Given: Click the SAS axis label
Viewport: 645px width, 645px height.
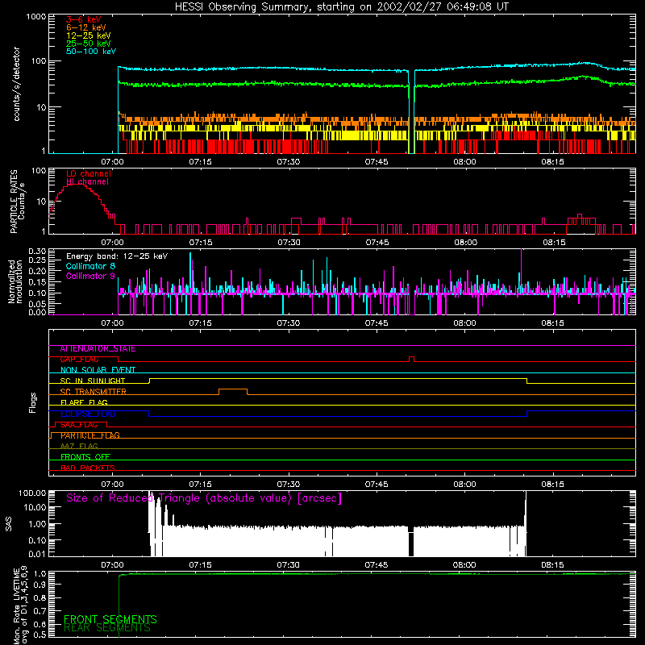Looking at the screenshot, I should point(8,524).
